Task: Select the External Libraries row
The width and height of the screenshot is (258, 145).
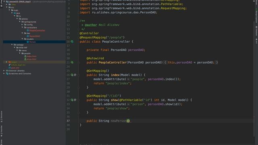Action: (x=34, y=71)
